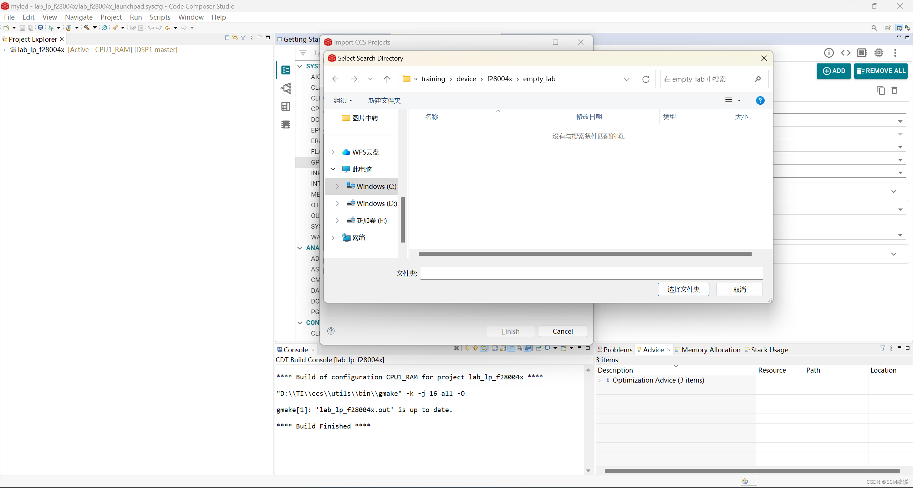The height and width of the screenshot is (488, 913).
Task: Switch to the Memory Allocation tab
Action: [710, 350]
